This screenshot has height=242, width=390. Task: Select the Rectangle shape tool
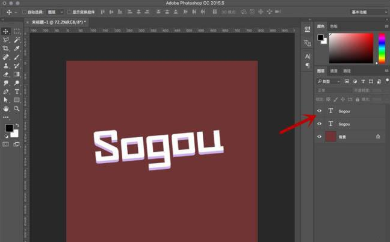(x=17, y=100)
